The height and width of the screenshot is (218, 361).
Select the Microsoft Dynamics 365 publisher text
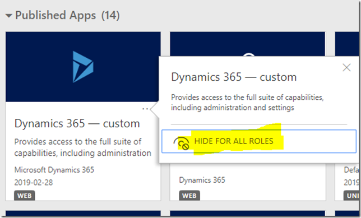click(x=54, y=170)
